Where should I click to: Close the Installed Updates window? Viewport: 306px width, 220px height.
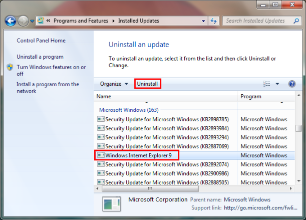[292, 5]
